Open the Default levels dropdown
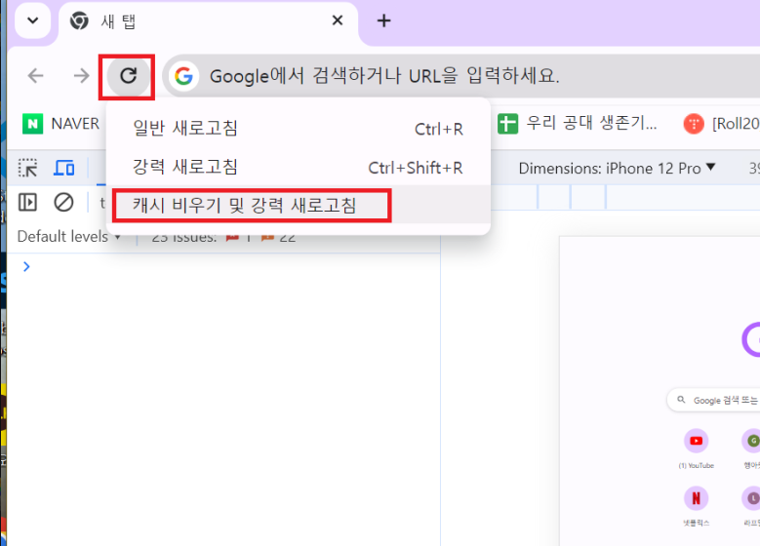Viewport: 760px width, 546px height. click(x=68, y=236)
